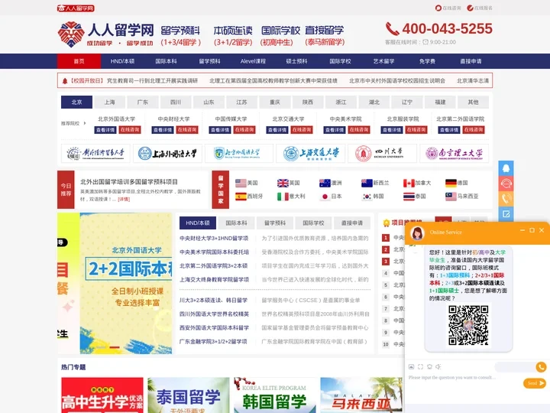Open the 四川大学 logo link
Screen dimensions: 550x413
(382, 153)
